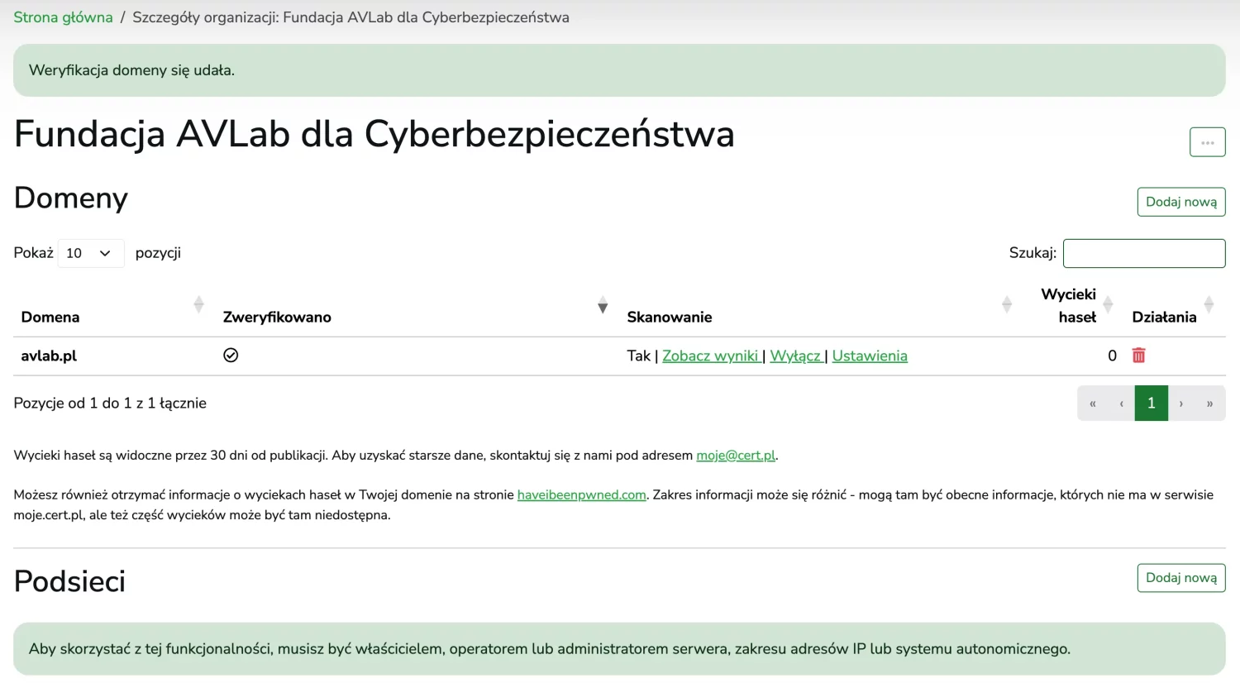Click the Szczegóły organizacji breadcrumb text
1240x683 pixels.
pyautogui.click(x=351, y=17)
